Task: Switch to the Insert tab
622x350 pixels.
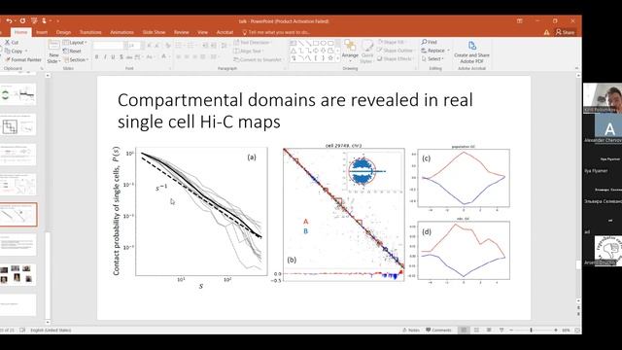Action: click(x=42, y=32)
